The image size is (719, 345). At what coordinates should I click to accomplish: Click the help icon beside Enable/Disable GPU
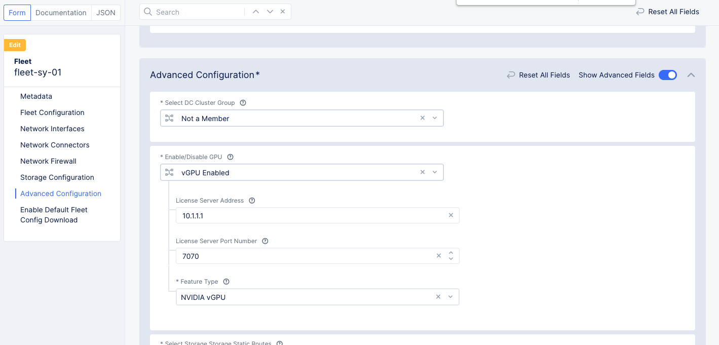pyautogui.click(x=230, y=157)
